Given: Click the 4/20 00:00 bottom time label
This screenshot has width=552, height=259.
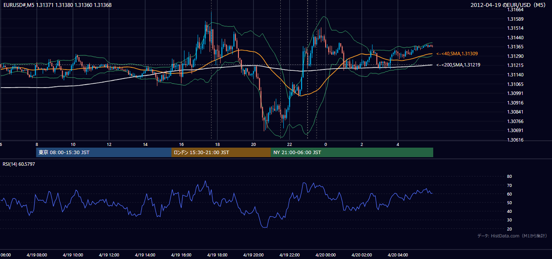Looking at the screenshot, I should 326,255.
